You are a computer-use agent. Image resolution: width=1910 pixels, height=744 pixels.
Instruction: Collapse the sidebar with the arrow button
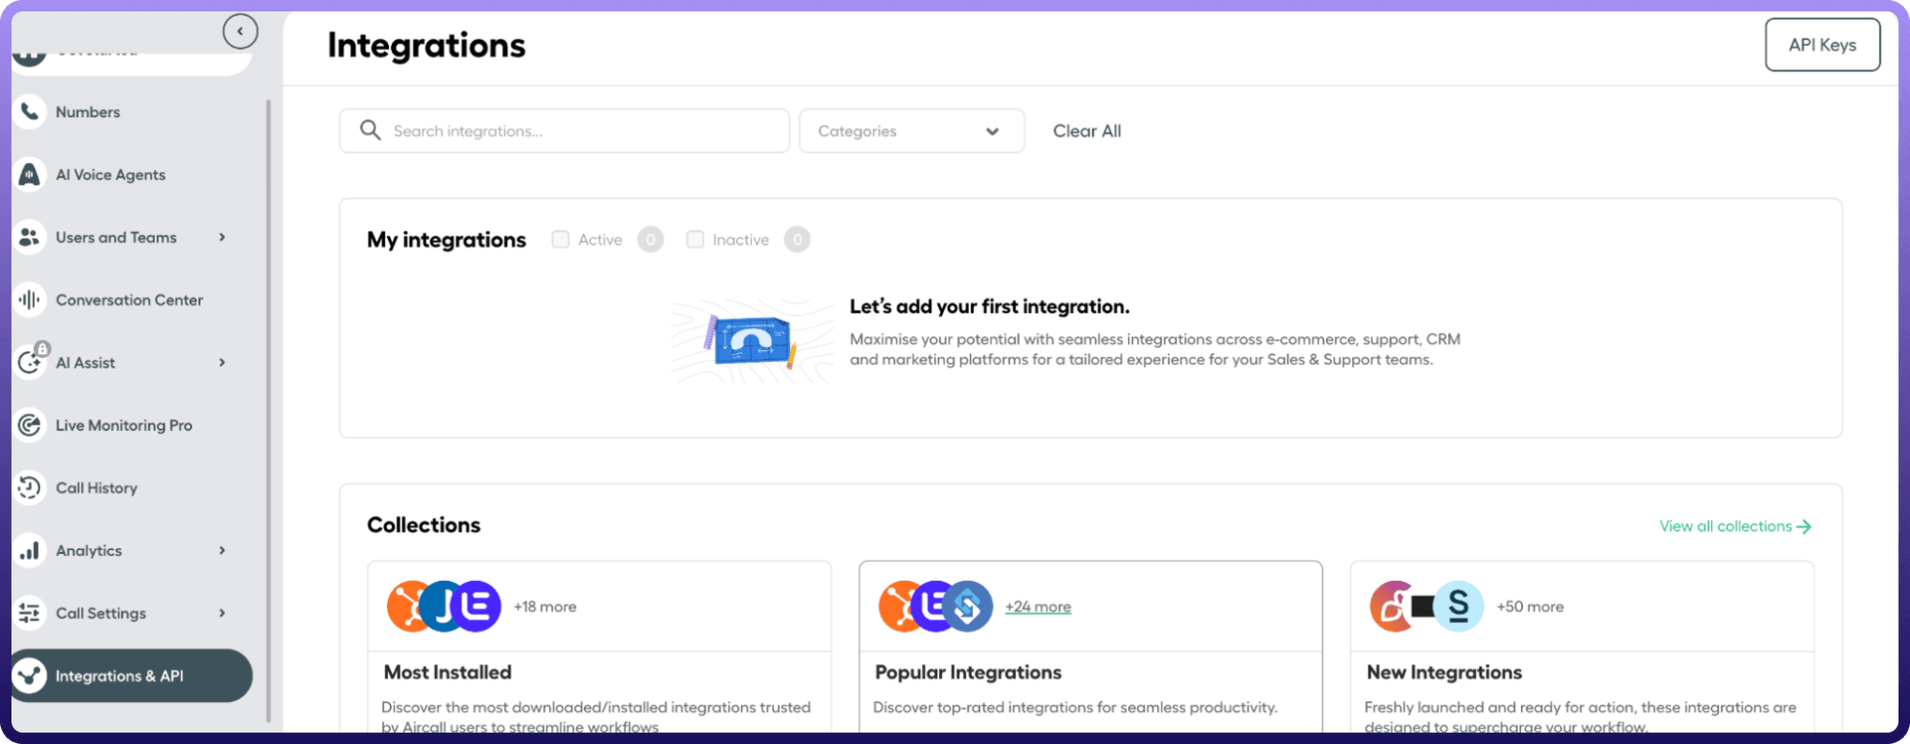(x=240, y=32)
